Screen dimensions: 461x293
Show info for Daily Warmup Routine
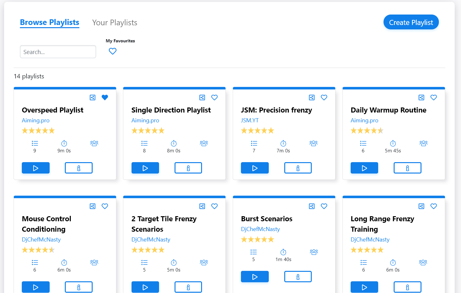click(407, 168)
